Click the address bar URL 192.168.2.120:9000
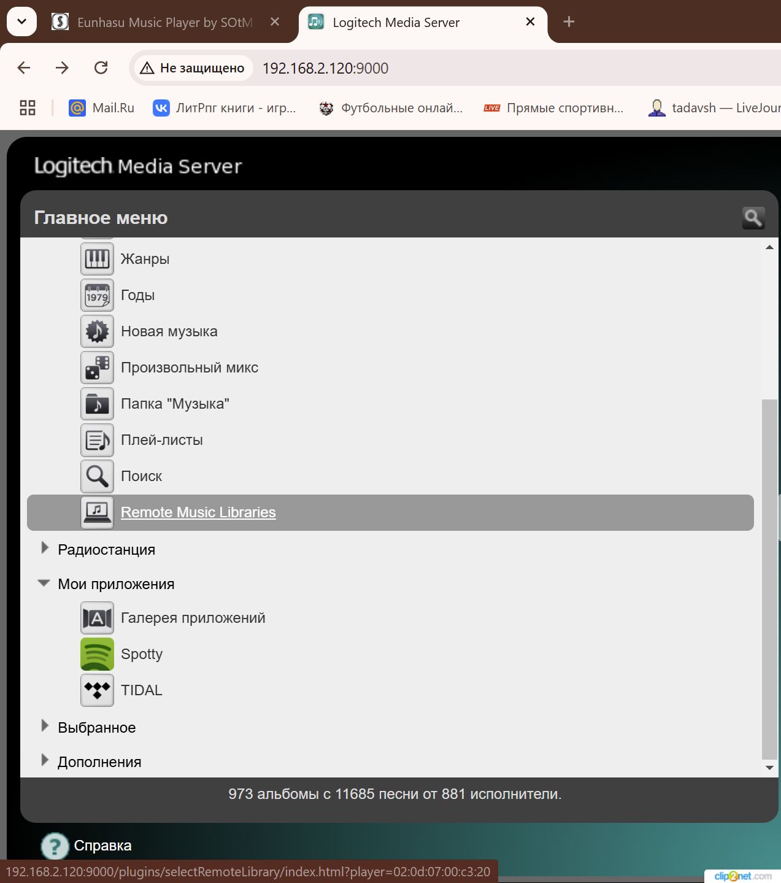 pyautogui.click(x=325, y=68)
